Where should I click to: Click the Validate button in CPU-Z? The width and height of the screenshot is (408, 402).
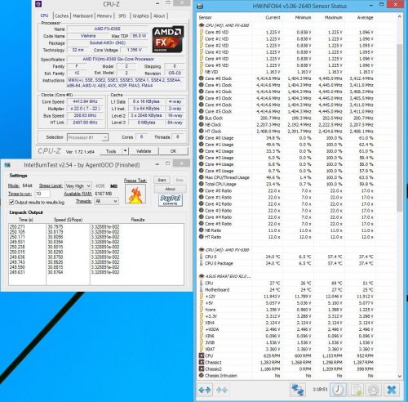[144, 151]
